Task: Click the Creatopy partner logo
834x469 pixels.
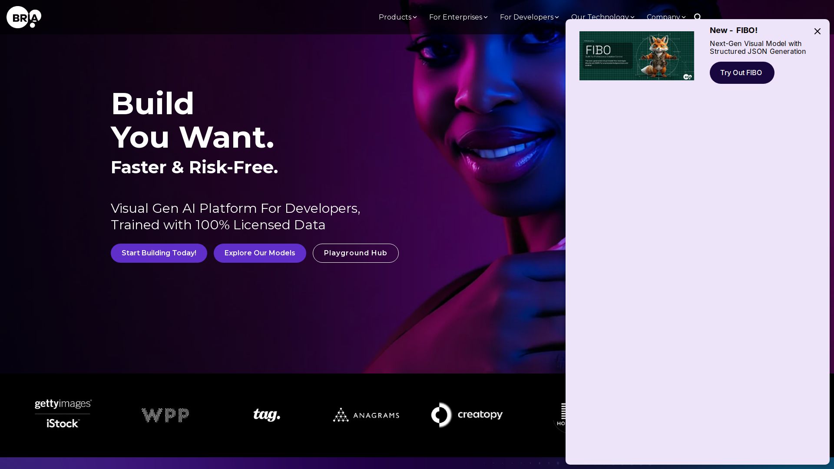Action: [467, 415]
